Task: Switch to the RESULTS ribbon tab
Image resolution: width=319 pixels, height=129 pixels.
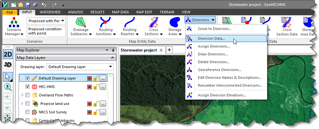Action: point(97,12)
